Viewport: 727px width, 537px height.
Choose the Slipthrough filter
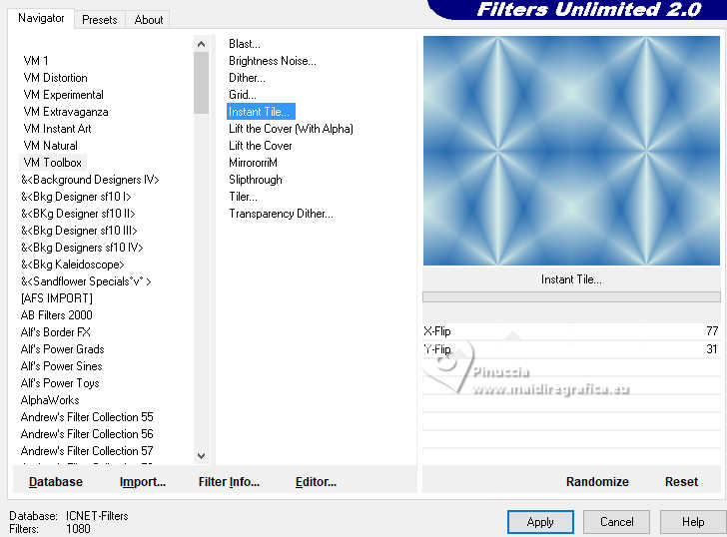(255, 180)
